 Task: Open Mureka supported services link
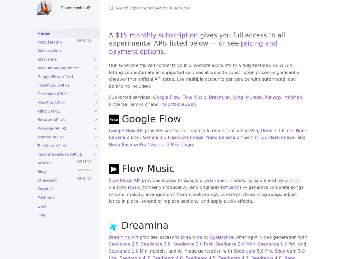[254, 97]
